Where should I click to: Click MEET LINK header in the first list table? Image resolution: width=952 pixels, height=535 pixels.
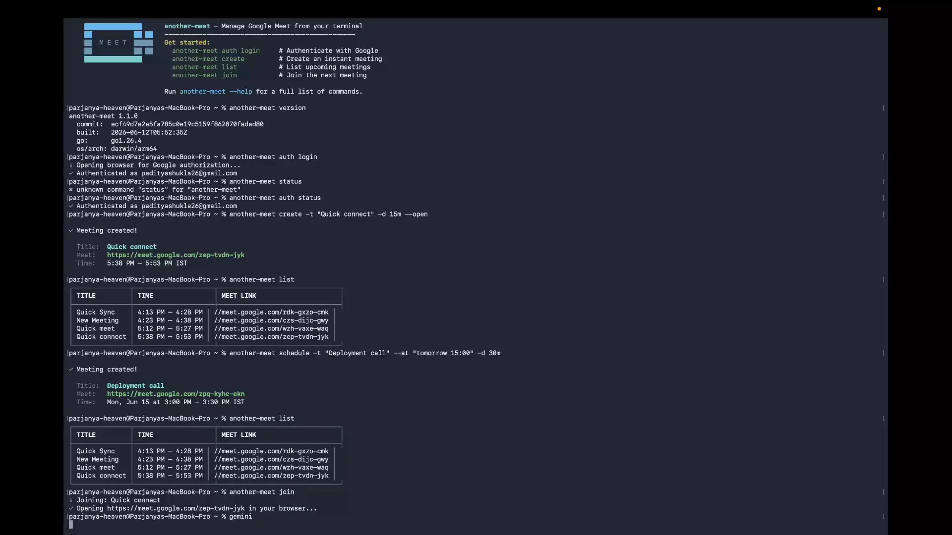[x=238, y=296]
